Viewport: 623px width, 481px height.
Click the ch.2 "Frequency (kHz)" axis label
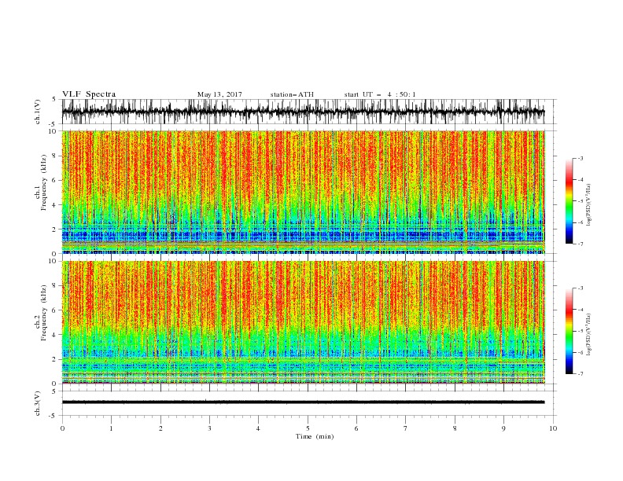(44, 313)
